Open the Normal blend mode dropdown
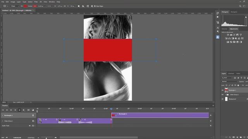This screenshot has width=248, height=139. (229, 81)
